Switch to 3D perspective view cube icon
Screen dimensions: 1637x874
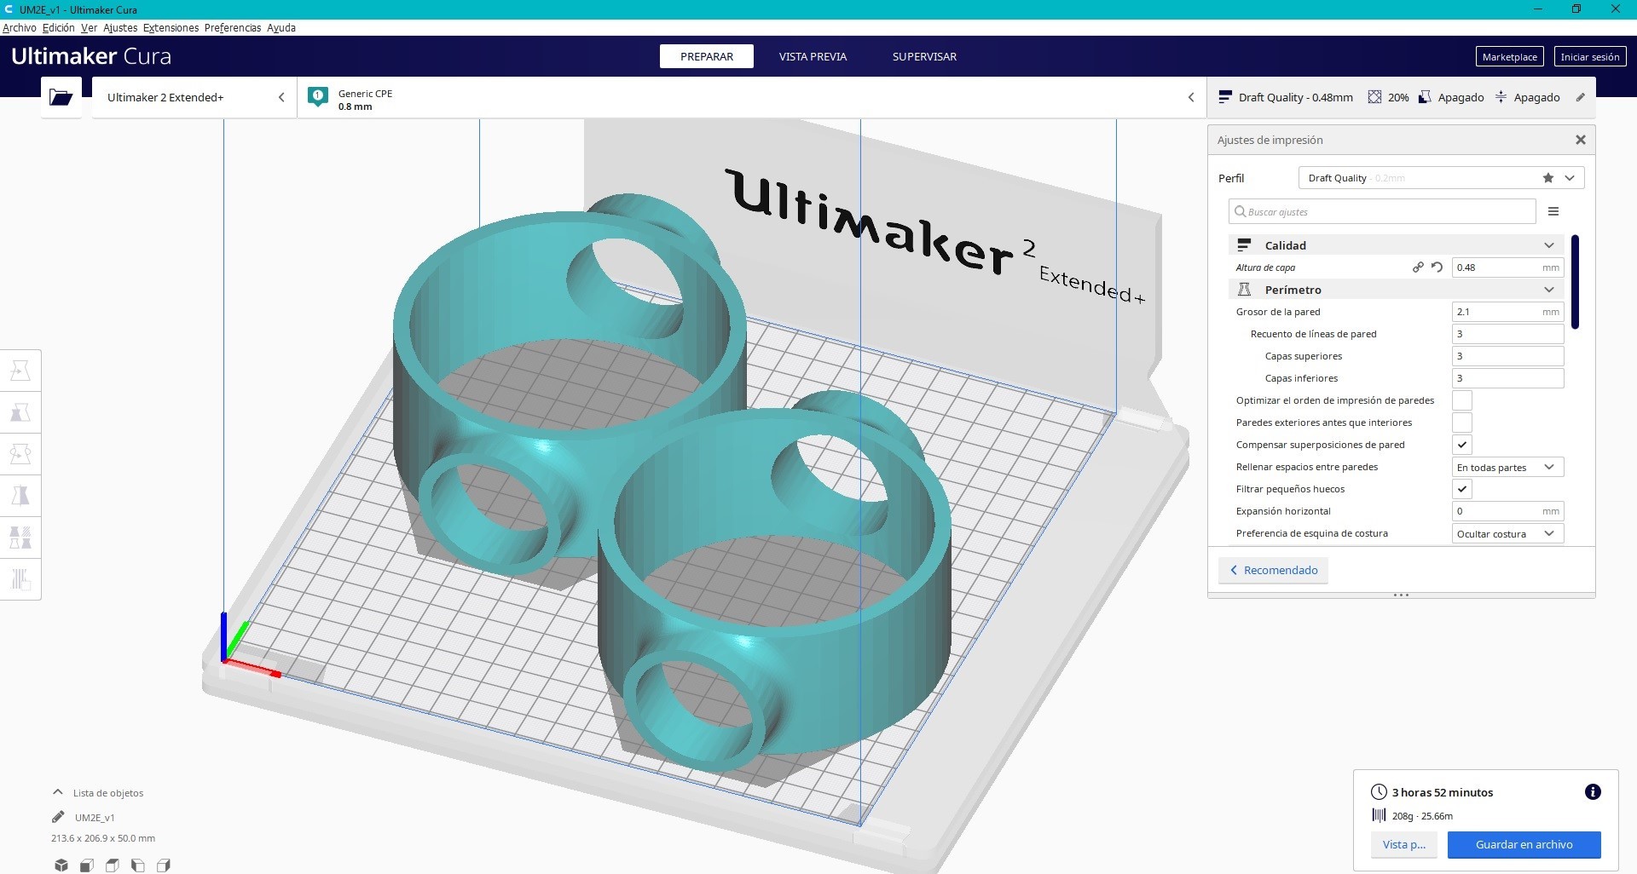click(x=61, y=865)
